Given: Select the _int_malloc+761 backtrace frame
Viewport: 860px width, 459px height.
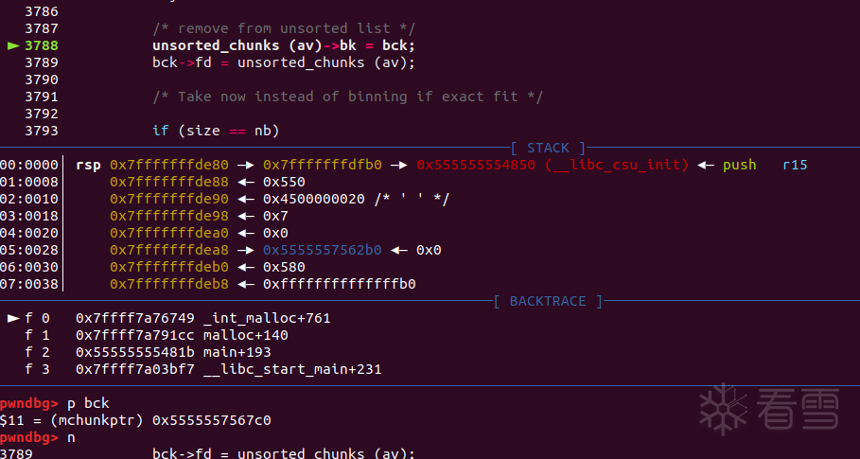Looking at the screenshot, I should [x=267, y=318].
